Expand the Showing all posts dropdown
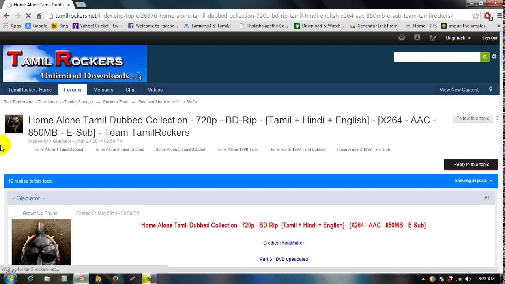The height and width of the screenshot is (284, 505). 473,181
